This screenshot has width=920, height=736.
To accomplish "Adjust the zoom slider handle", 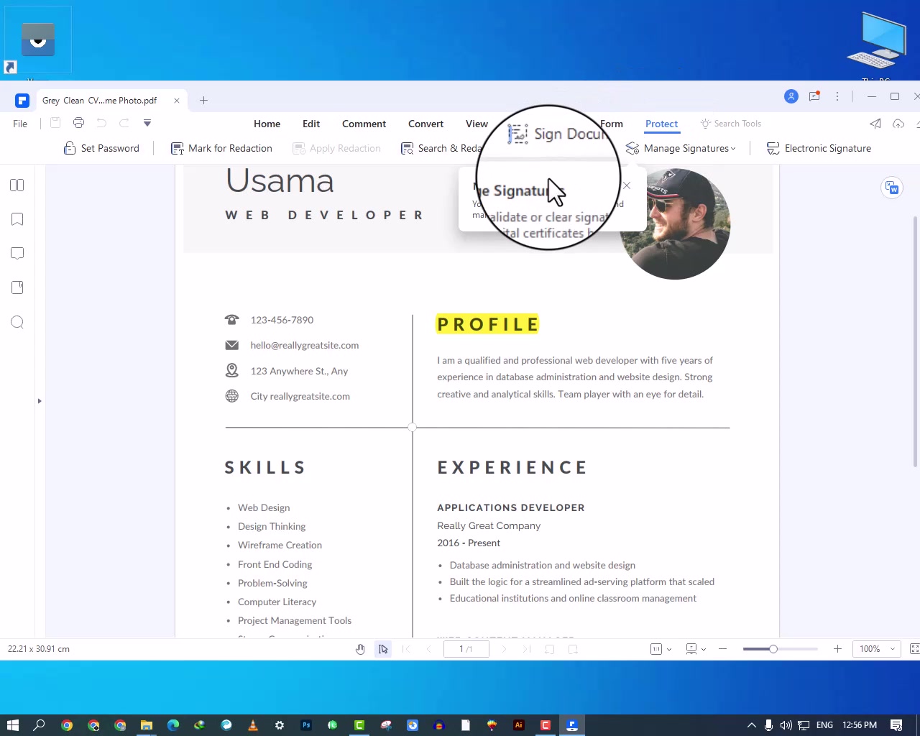I will tap(773, 649).
